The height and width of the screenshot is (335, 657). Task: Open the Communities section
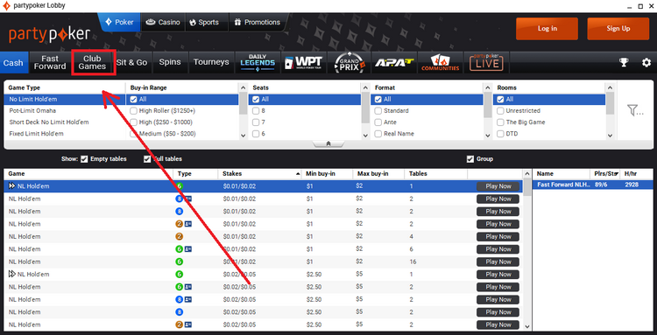[x=440, y=62]
